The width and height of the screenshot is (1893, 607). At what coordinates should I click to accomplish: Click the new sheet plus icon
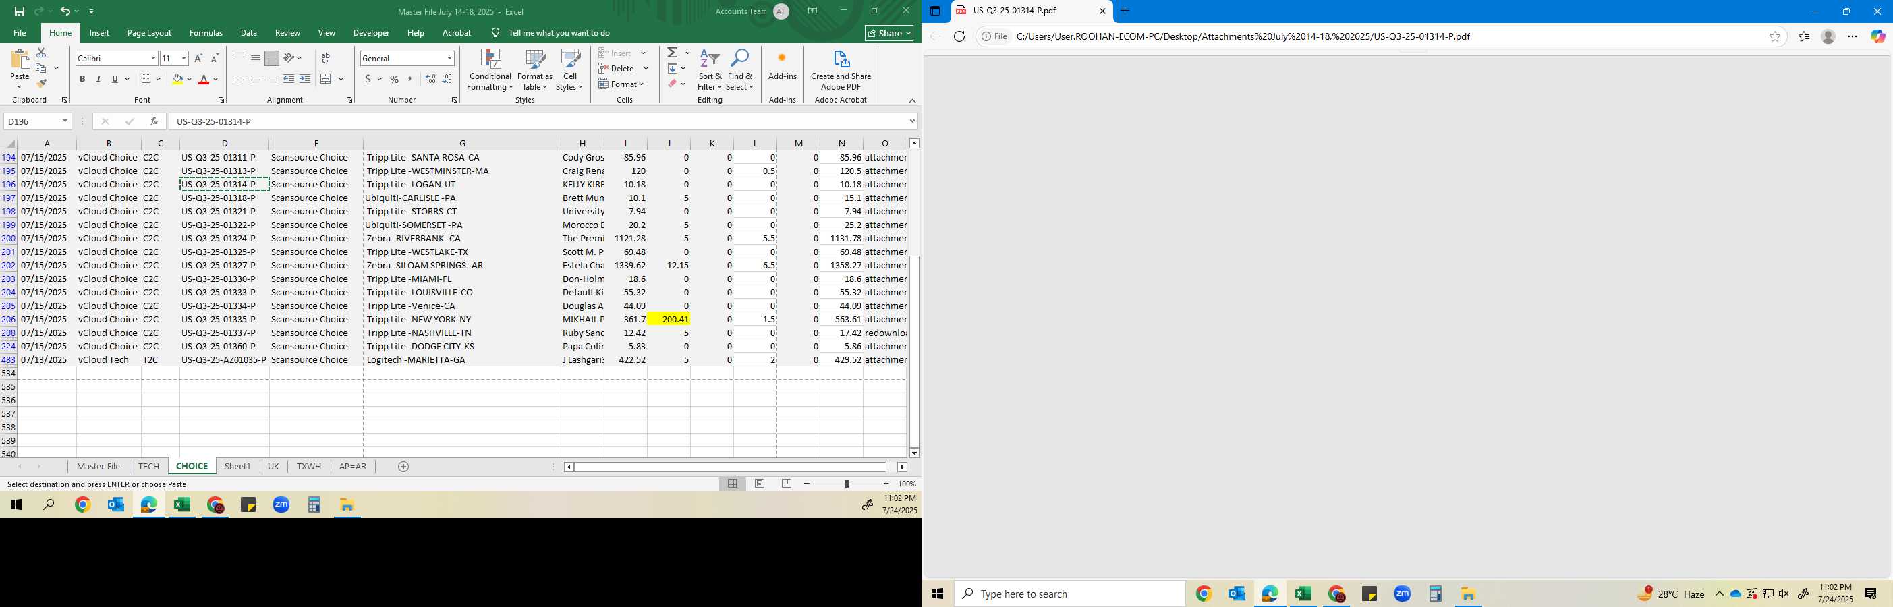coord(403,467)
